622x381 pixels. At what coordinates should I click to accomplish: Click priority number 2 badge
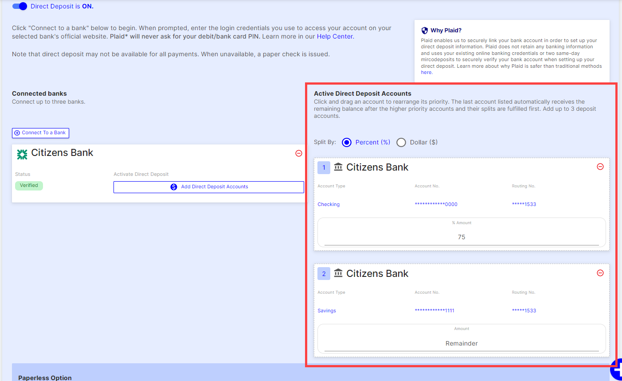pyautogui.click(x=324, y=274)
